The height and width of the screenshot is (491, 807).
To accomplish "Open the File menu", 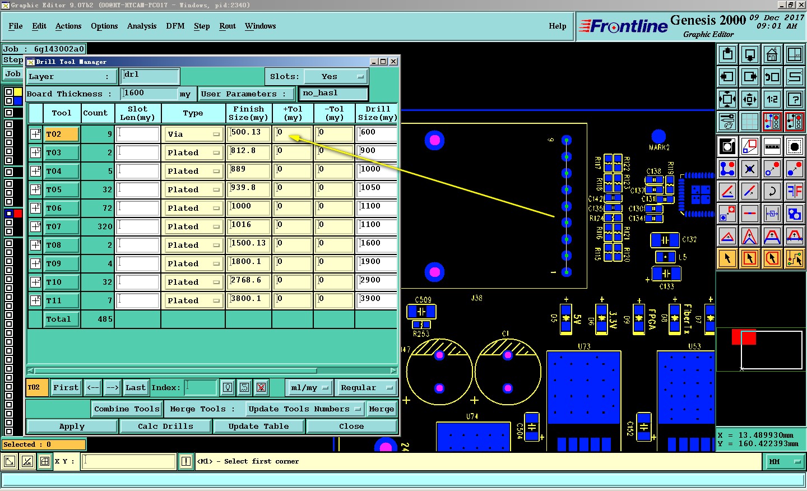I will click(x=16, y=26).
